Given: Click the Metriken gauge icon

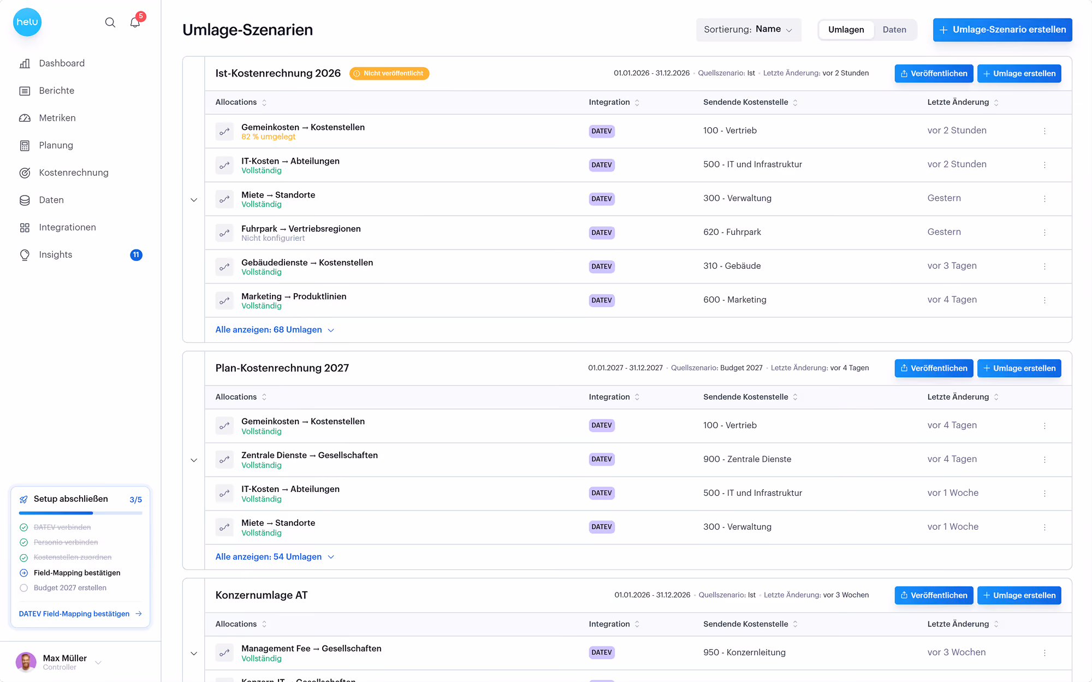Looking at the screenshot, I should pos(25,118).
